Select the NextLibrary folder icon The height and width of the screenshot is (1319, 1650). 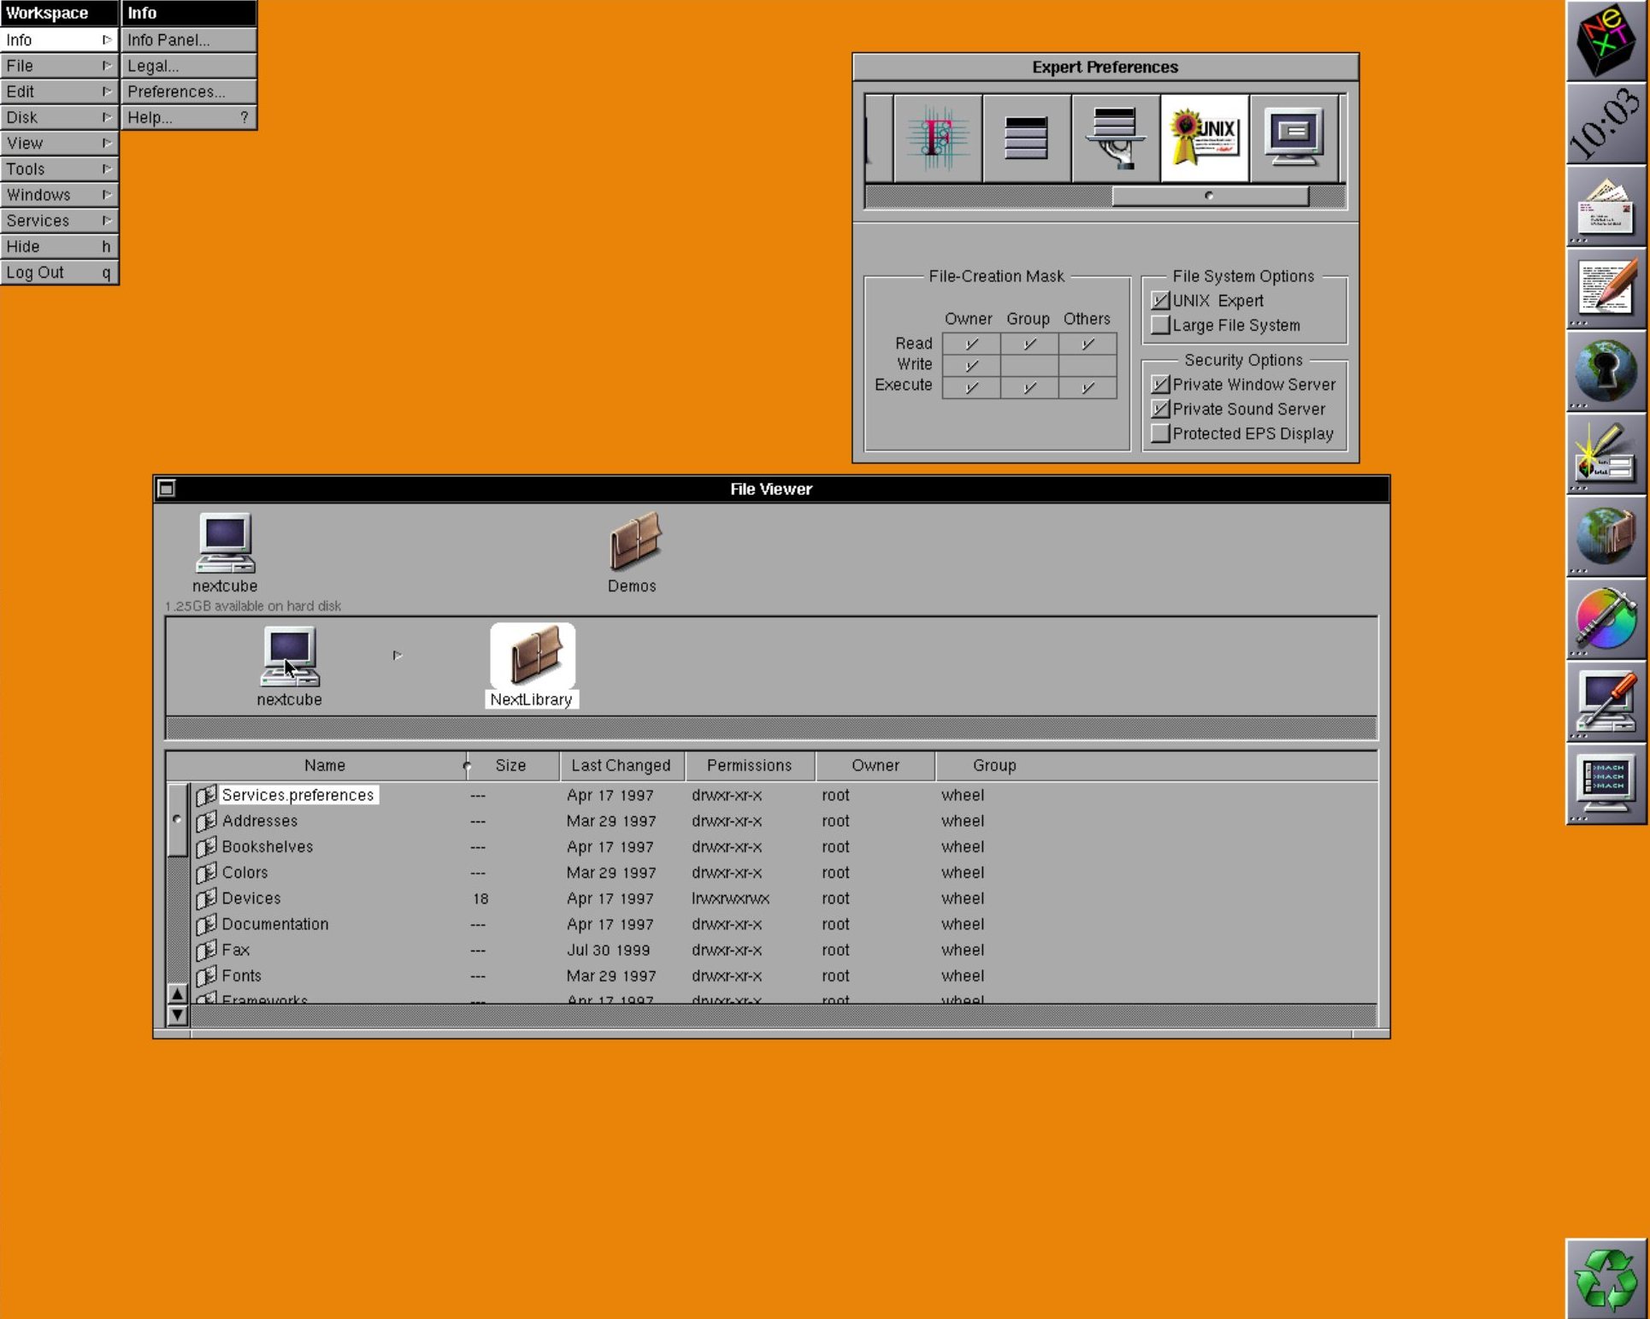[x=532, y=657]
